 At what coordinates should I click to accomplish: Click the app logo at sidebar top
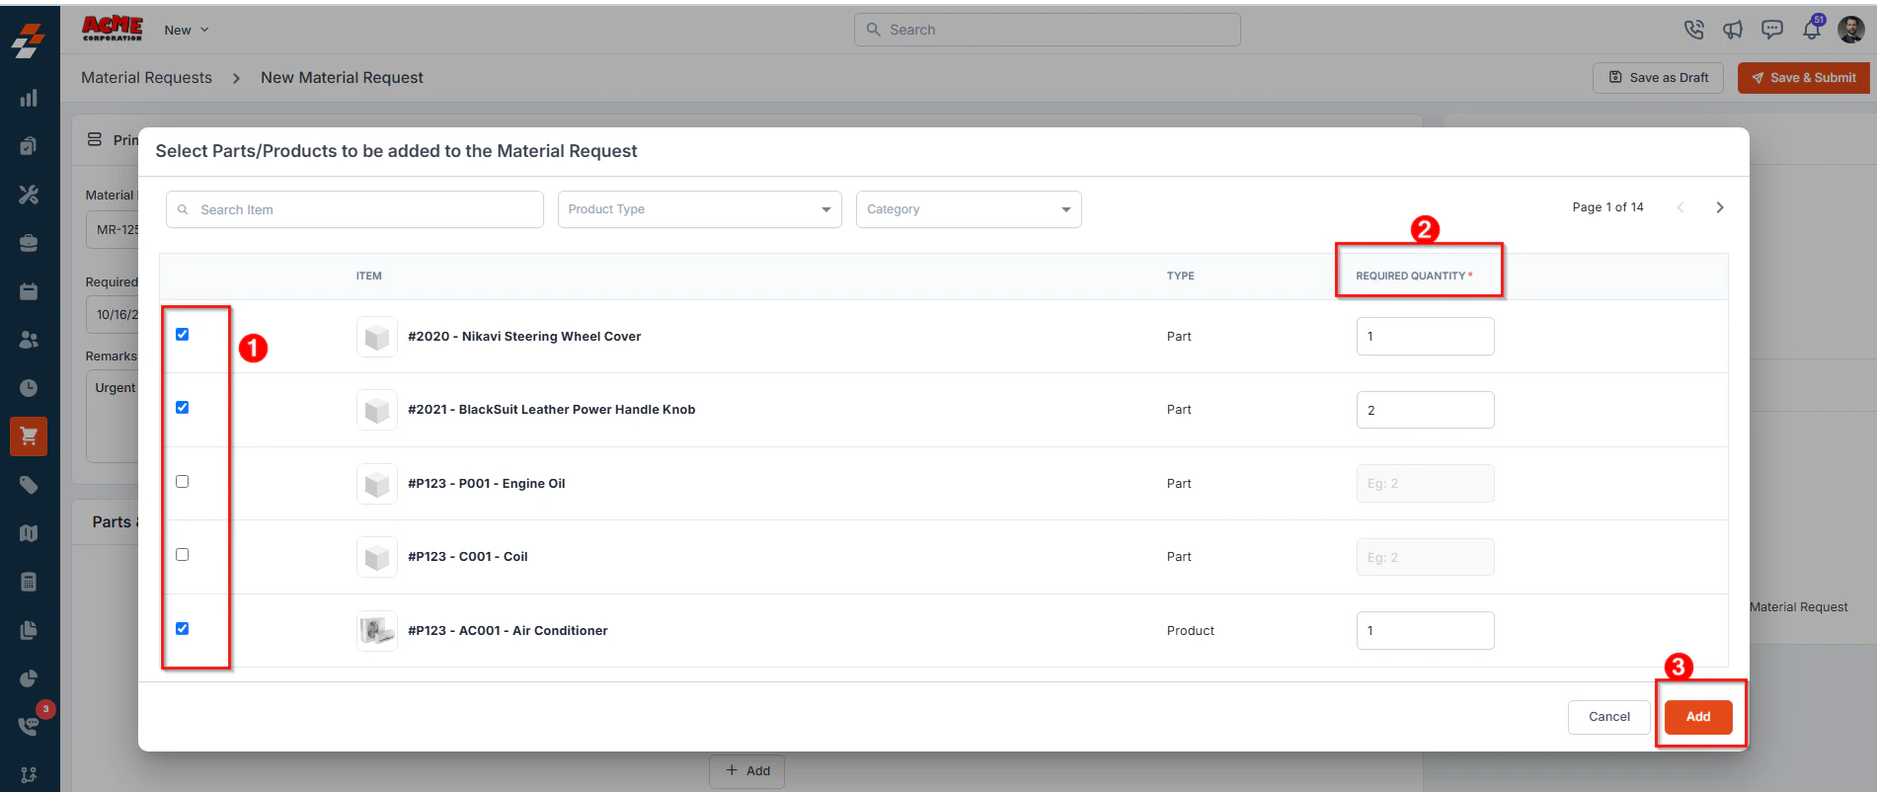(29, 40)
